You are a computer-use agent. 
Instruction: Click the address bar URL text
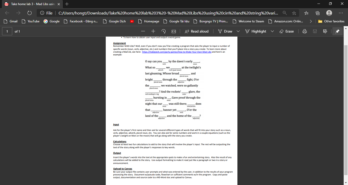click(168, 13)
